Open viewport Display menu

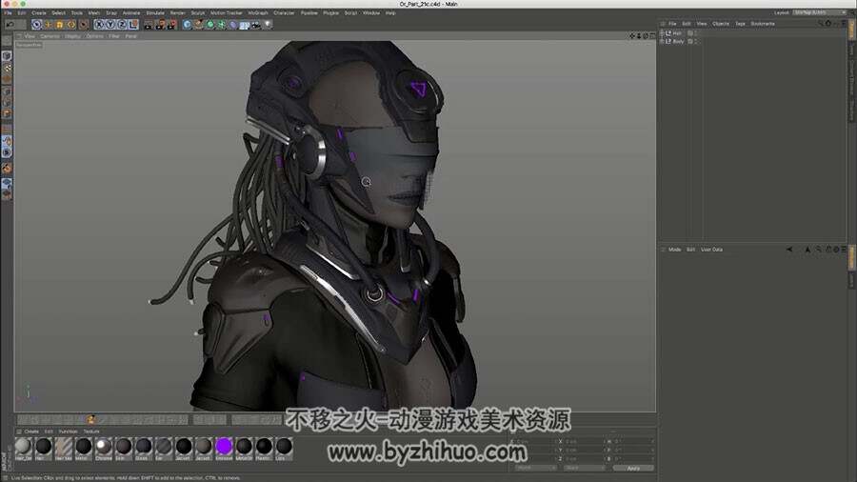[x=72, y=36]
